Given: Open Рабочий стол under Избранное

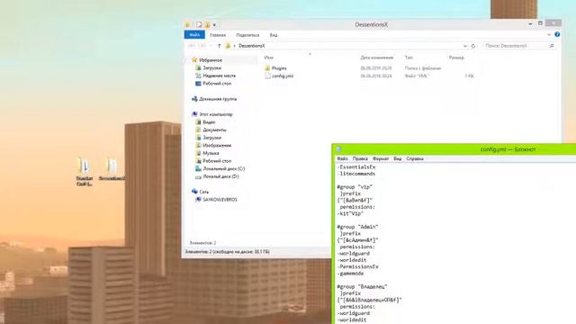Looking at the screenshot, I should tap(217, 84).
